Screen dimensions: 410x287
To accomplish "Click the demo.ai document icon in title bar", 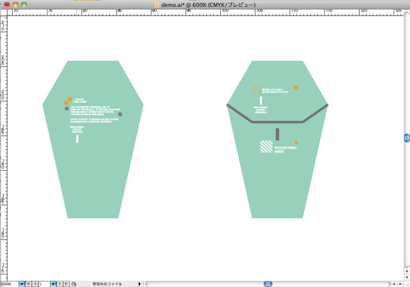I will coord(156,4).
